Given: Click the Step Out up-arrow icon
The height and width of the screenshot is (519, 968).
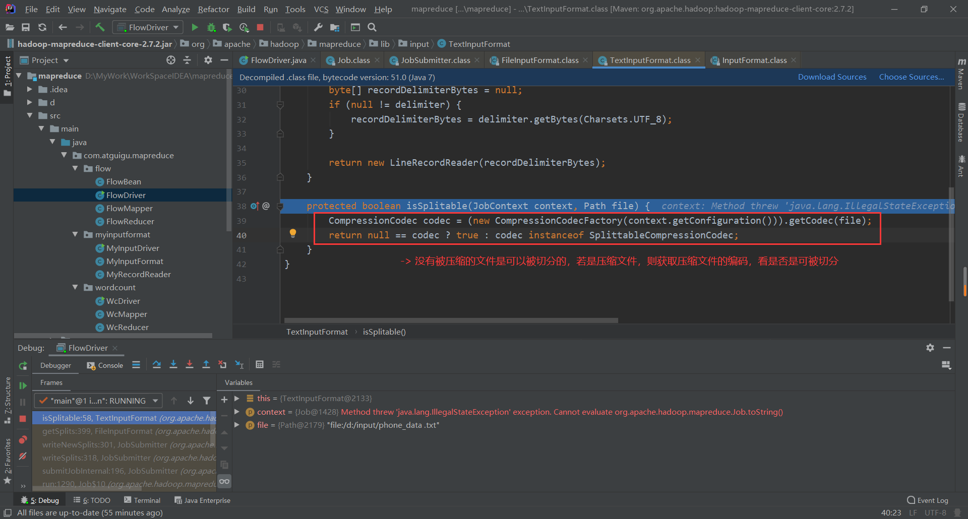Looking at the screenshot, I should point(206,364).
